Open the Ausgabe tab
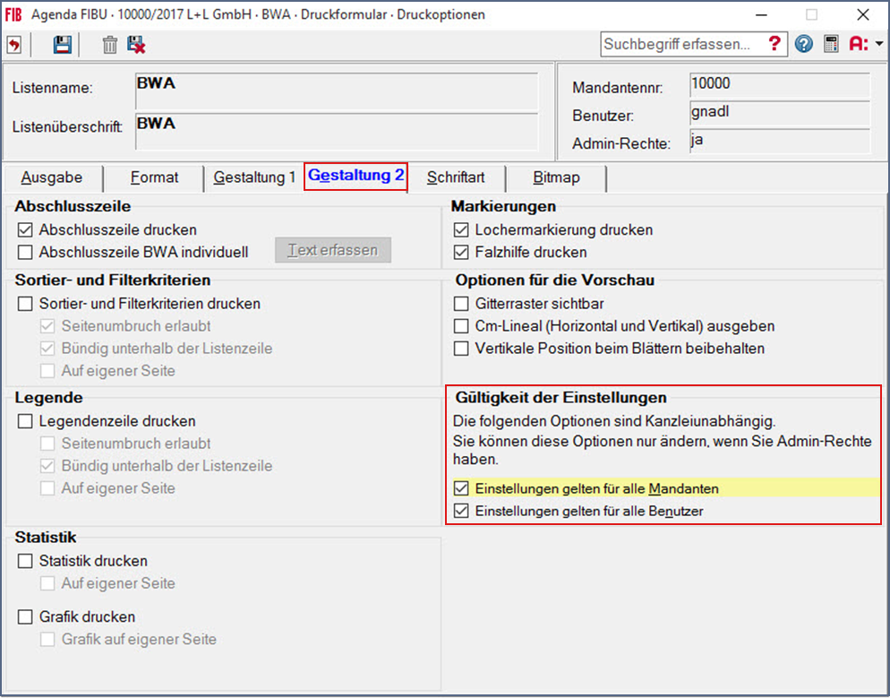This screenshot has width=890, height=698. (x=52, y=177)
